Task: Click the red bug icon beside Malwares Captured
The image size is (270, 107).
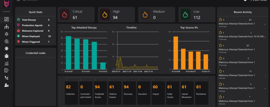Action: [18, 31]
